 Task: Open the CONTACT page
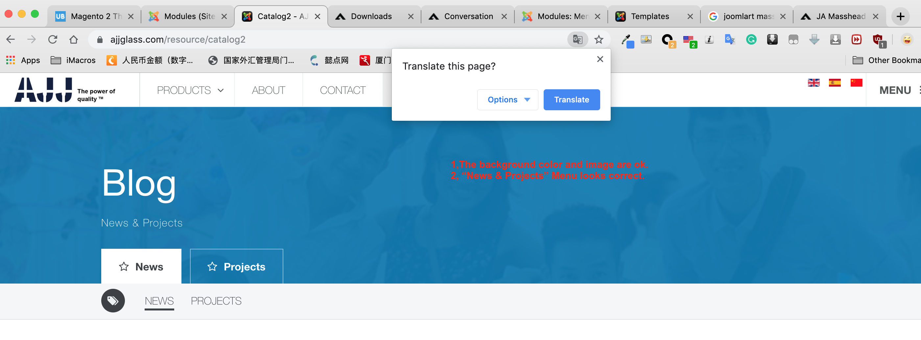tap(342, 90)
